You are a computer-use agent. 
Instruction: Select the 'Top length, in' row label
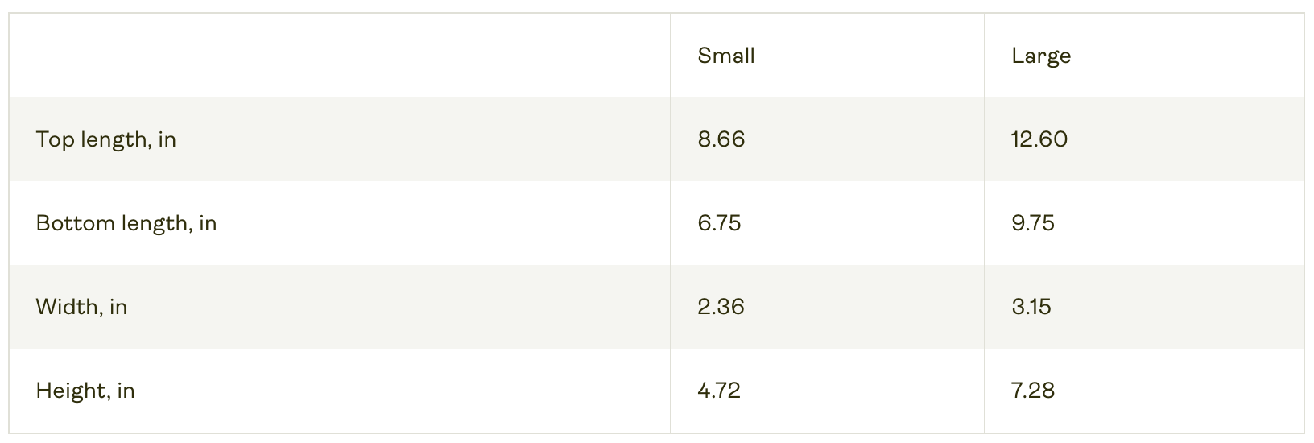pos(105,139)
